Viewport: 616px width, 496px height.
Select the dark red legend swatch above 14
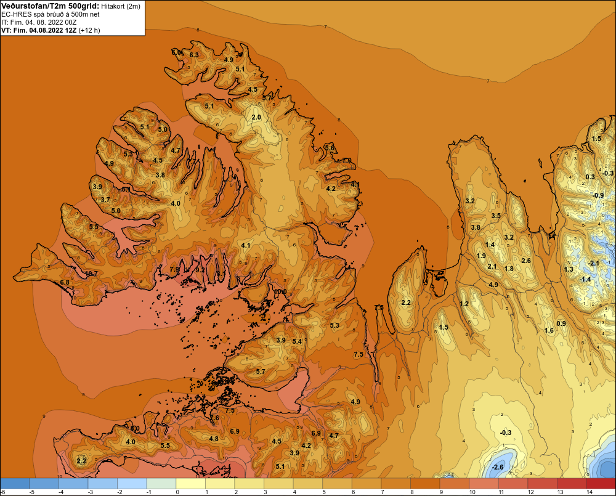pos(601,484)
